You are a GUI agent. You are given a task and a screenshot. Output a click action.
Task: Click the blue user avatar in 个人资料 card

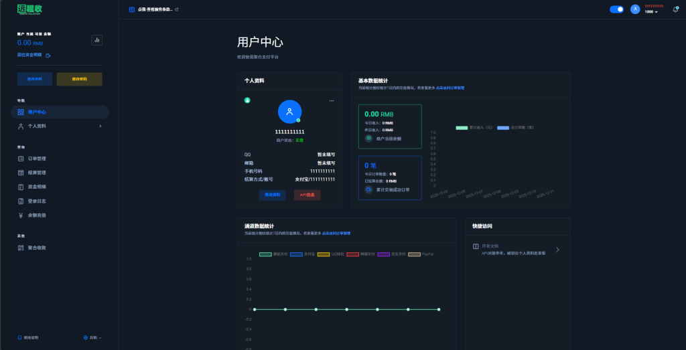click(x=289, y=112)
